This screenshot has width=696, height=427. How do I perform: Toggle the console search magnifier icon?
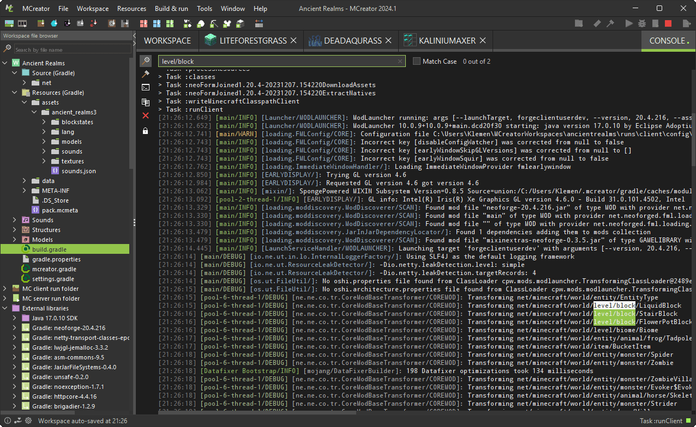(145, 61)
